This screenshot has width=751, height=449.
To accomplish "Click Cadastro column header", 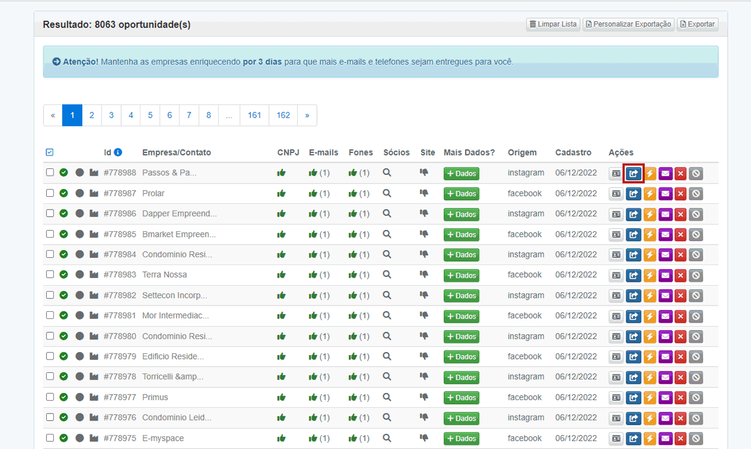I will point(574,152).
